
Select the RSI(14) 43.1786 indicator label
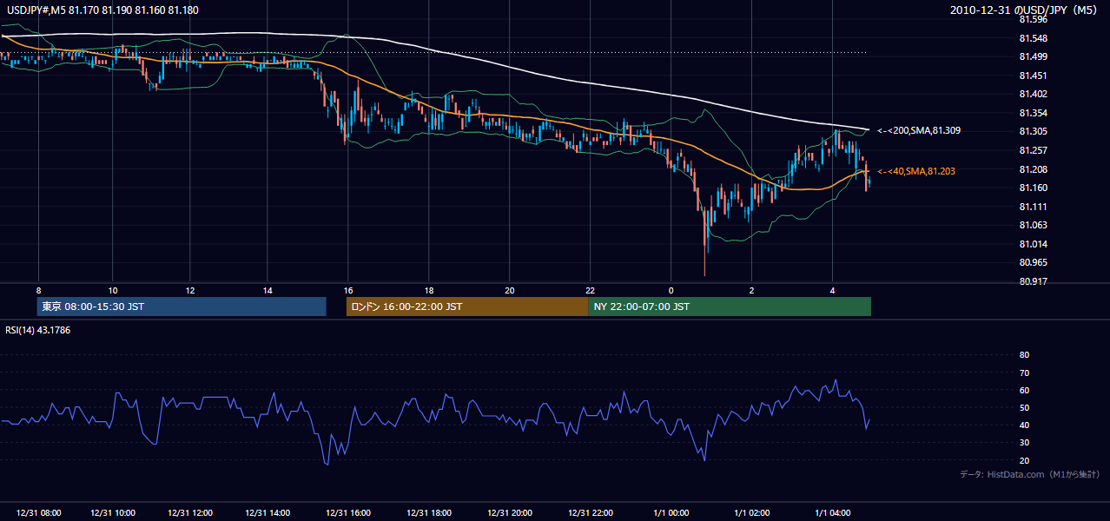(38, 330)
